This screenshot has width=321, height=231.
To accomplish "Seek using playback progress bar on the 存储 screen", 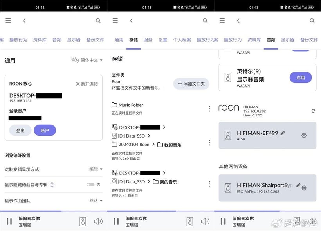I will tap(160, 211).
